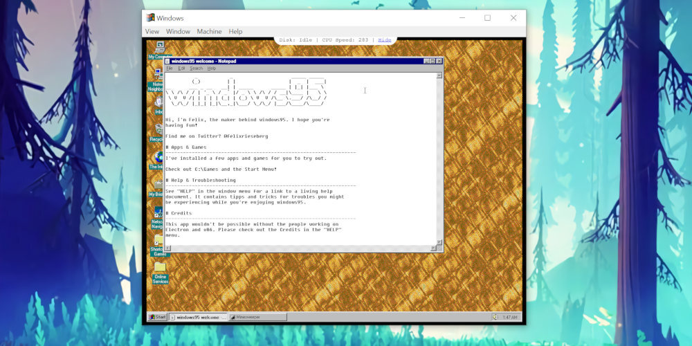Minimize the outer Windows emulator window
The width and height of the screenshot is (692, 346).
click(462, 18)
